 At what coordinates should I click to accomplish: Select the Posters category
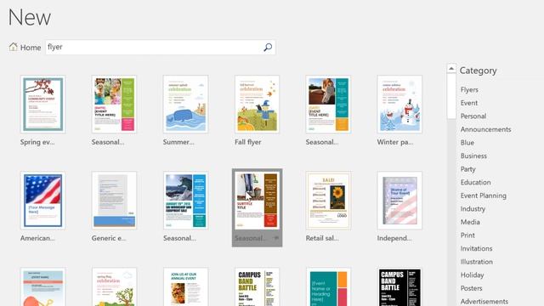[x=471, y=288]
